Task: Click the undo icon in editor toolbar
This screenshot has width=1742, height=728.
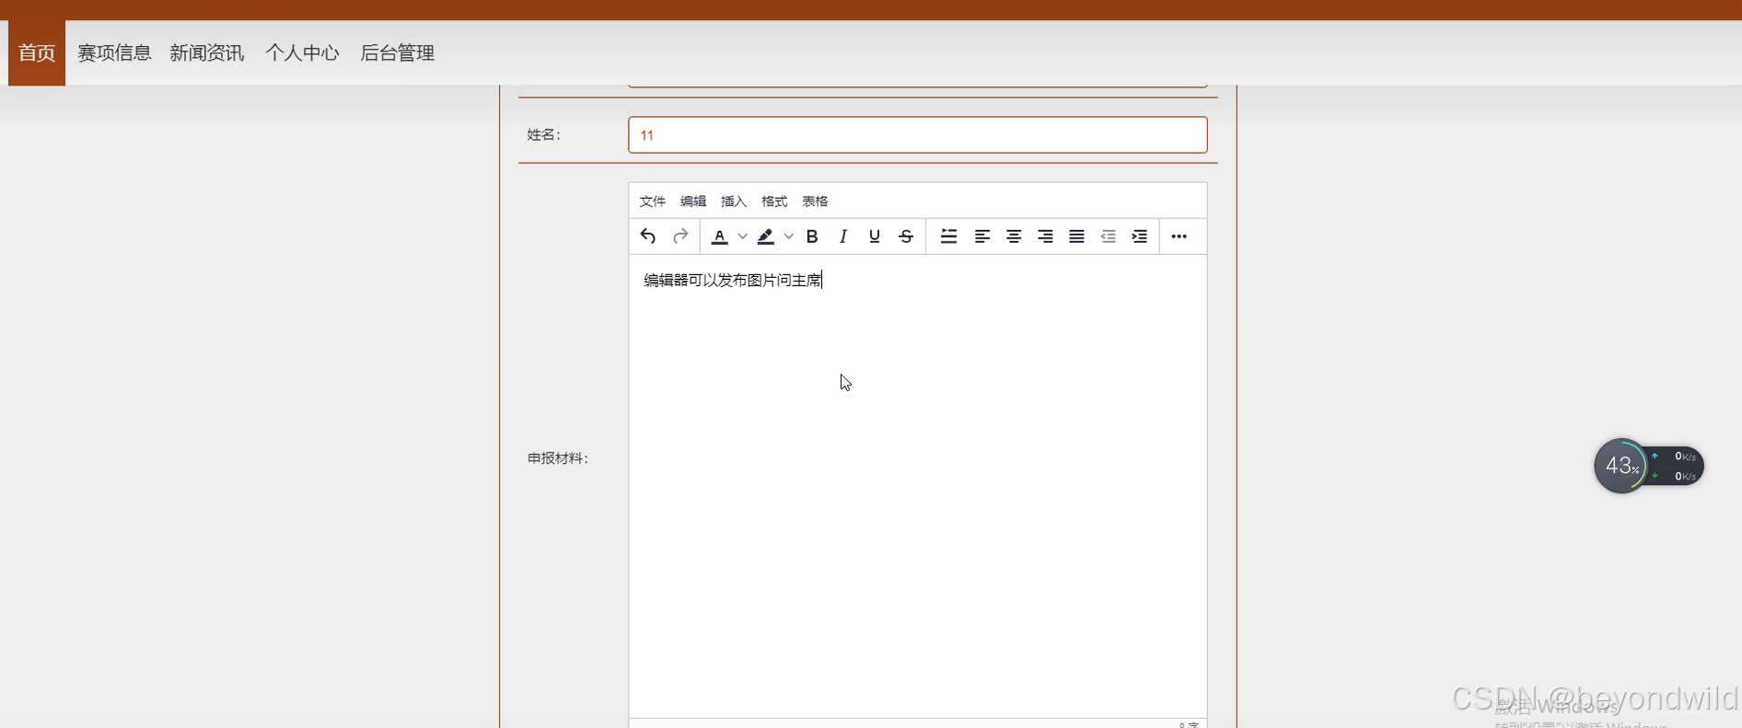Action: [648, 237]
